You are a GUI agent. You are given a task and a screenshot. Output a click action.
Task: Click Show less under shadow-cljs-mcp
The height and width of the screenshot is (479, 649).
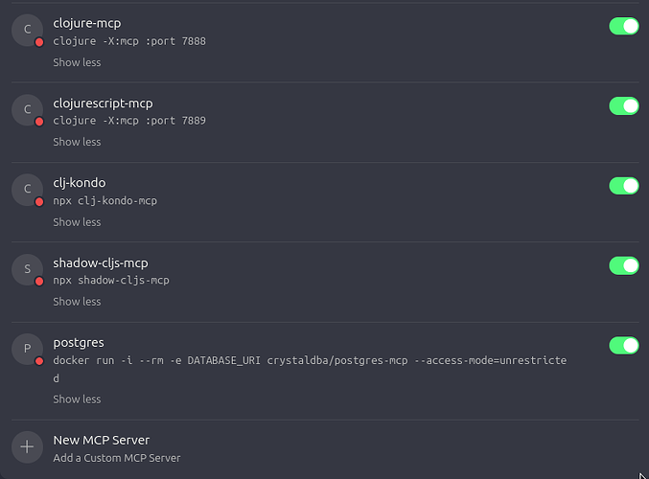pyautogui.click(x=77, y=302)
